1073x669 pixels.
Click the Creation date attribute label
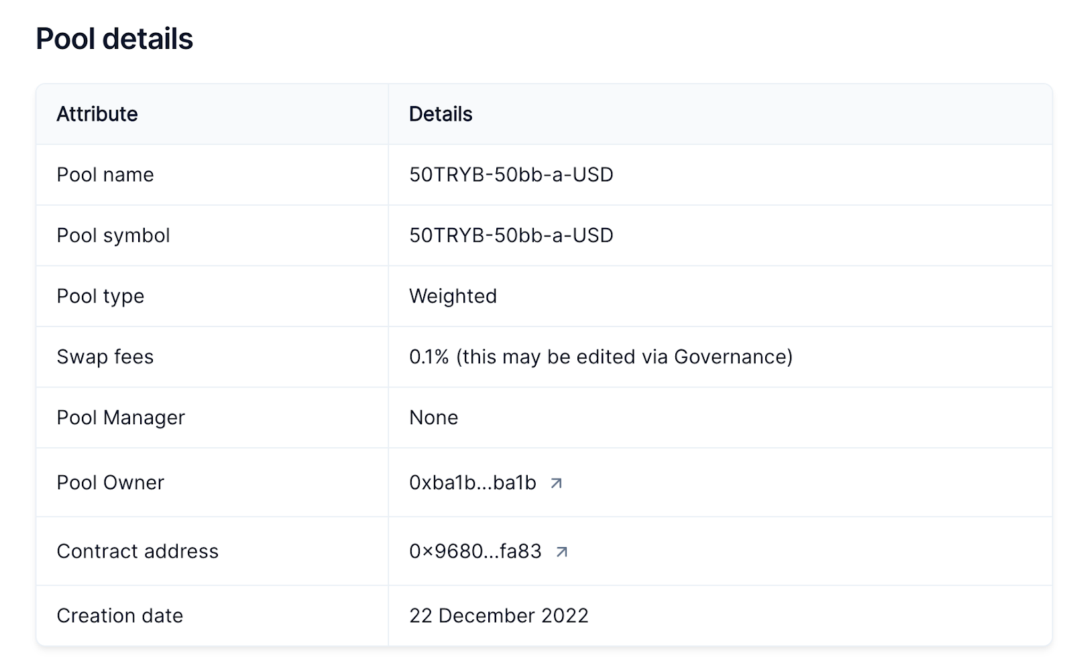pos(120,615)
